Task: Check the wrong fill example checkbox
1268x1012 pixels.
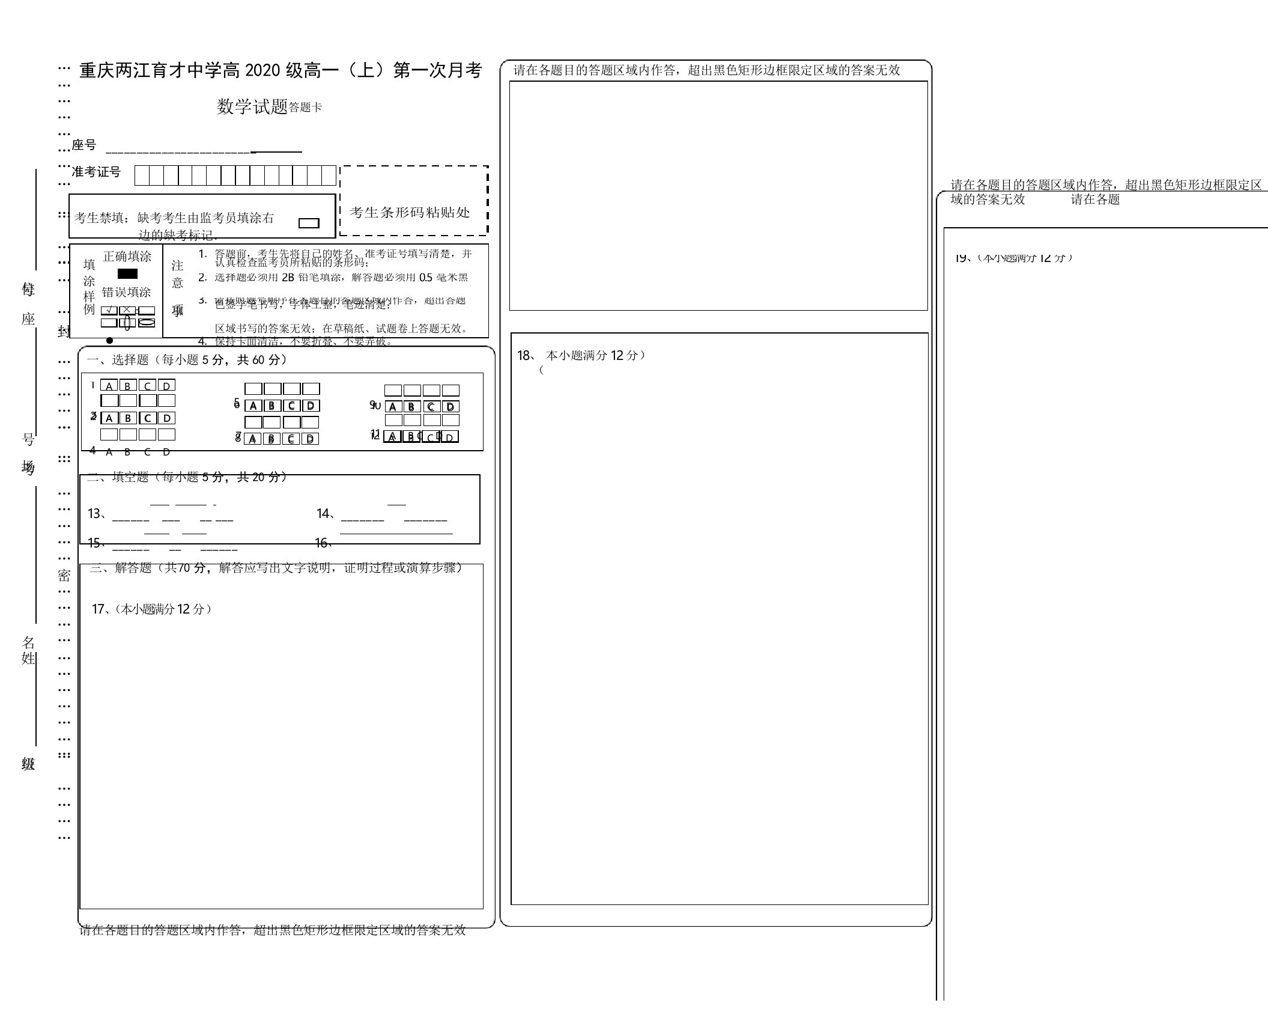Action: click(109, 317)
